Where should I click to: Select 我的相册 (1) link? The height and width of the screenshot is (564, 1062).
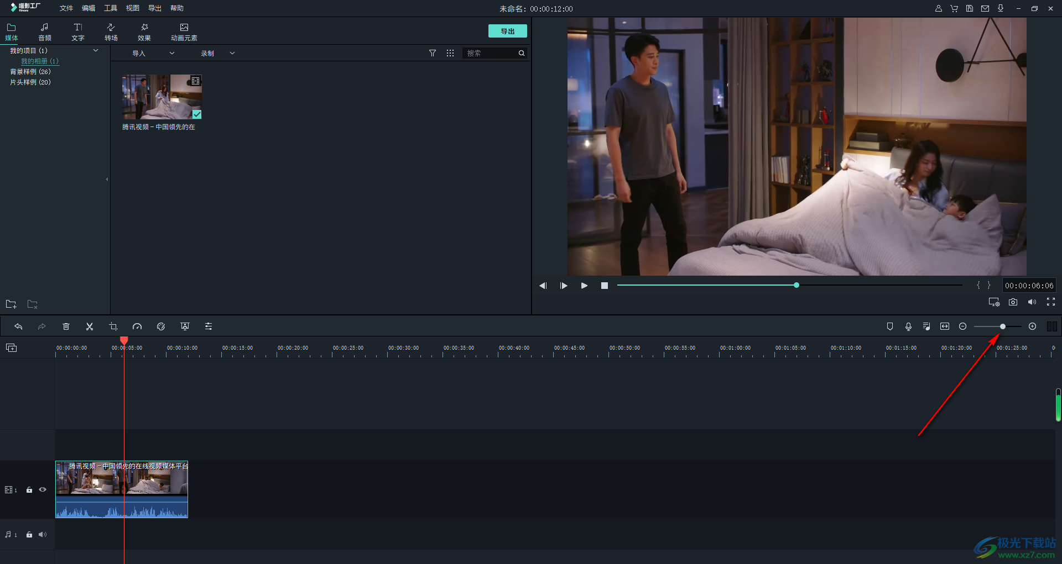(40, 61)
